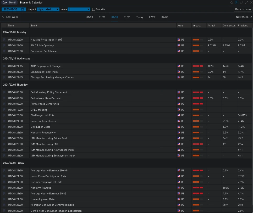Click the Next Week link
Image resolution: width=253 pixels, height=213 pixels.
point(242,17)
